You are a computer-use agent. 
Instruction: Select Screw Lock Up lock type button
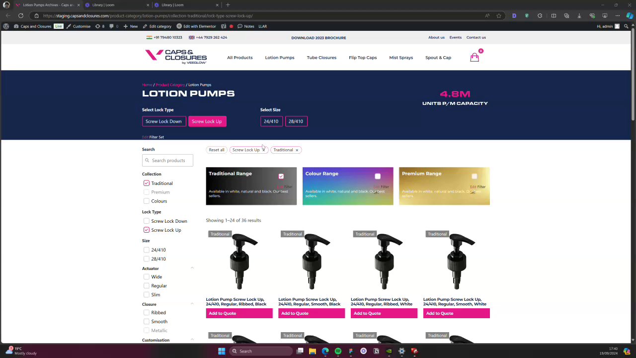point(207,121)
